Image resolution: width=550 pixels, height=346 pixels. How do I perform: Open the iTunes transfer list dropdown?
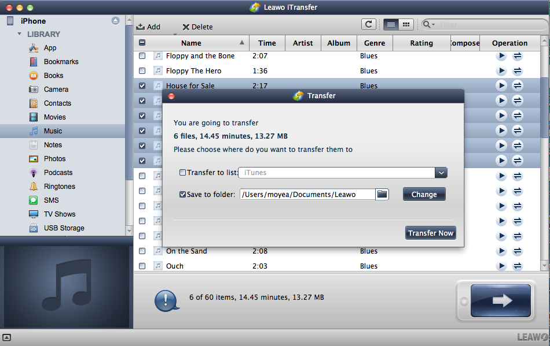[x=441, y=173]
